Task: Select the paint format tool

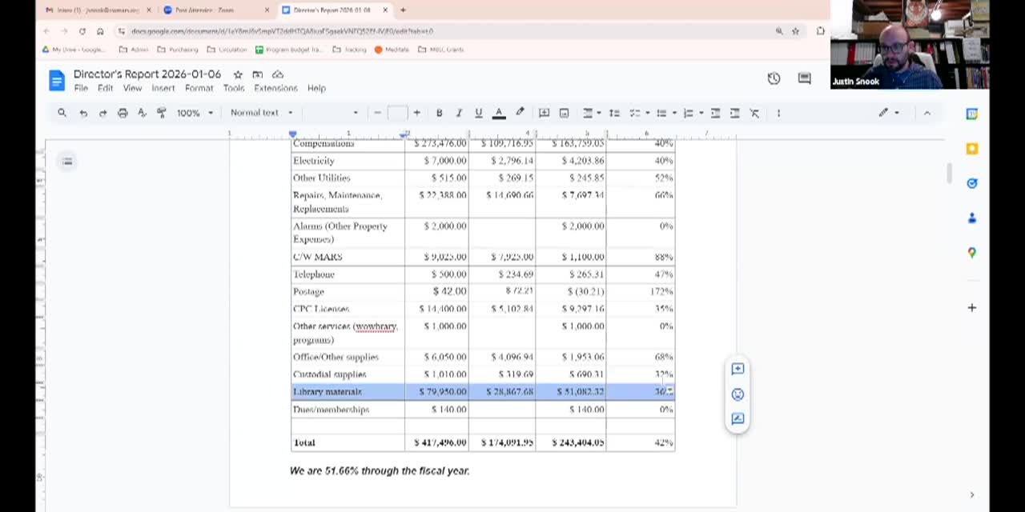Action: point(161,113)
